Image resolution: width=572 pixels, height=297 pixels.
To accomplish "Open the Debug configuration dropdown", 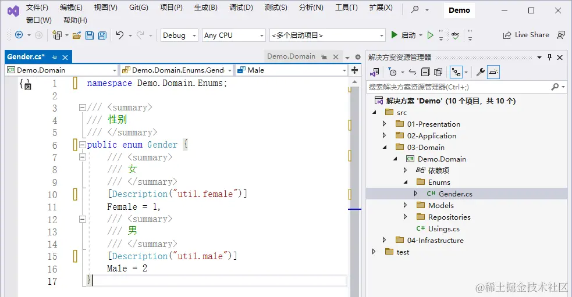I will pos(179,35).
